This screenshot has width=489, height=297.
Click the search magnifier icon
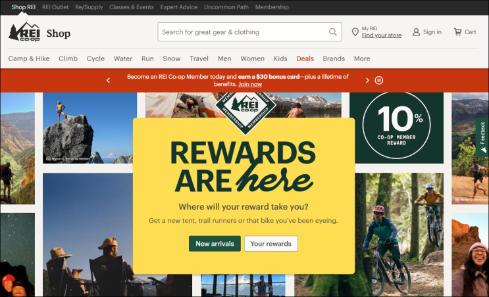pos(333,32)
